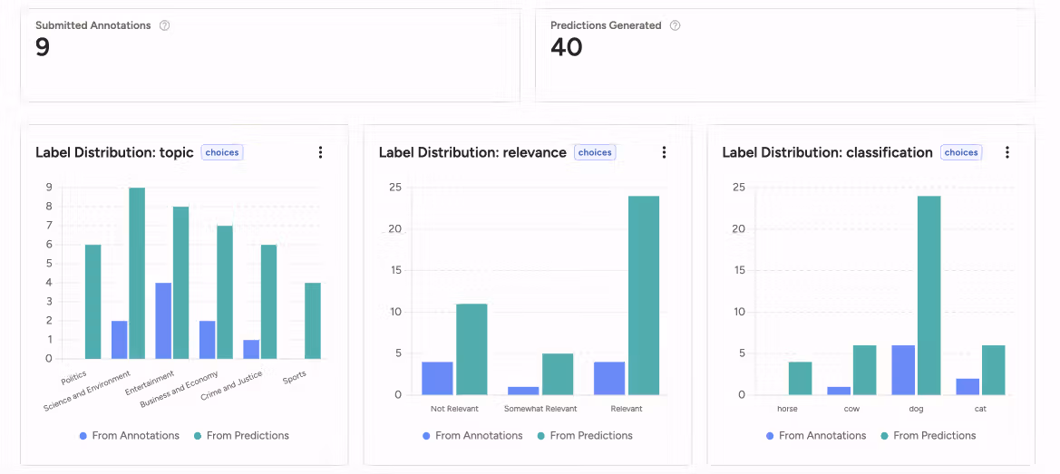Click the 'Entertainment' axis label

(x=150, y=382)
